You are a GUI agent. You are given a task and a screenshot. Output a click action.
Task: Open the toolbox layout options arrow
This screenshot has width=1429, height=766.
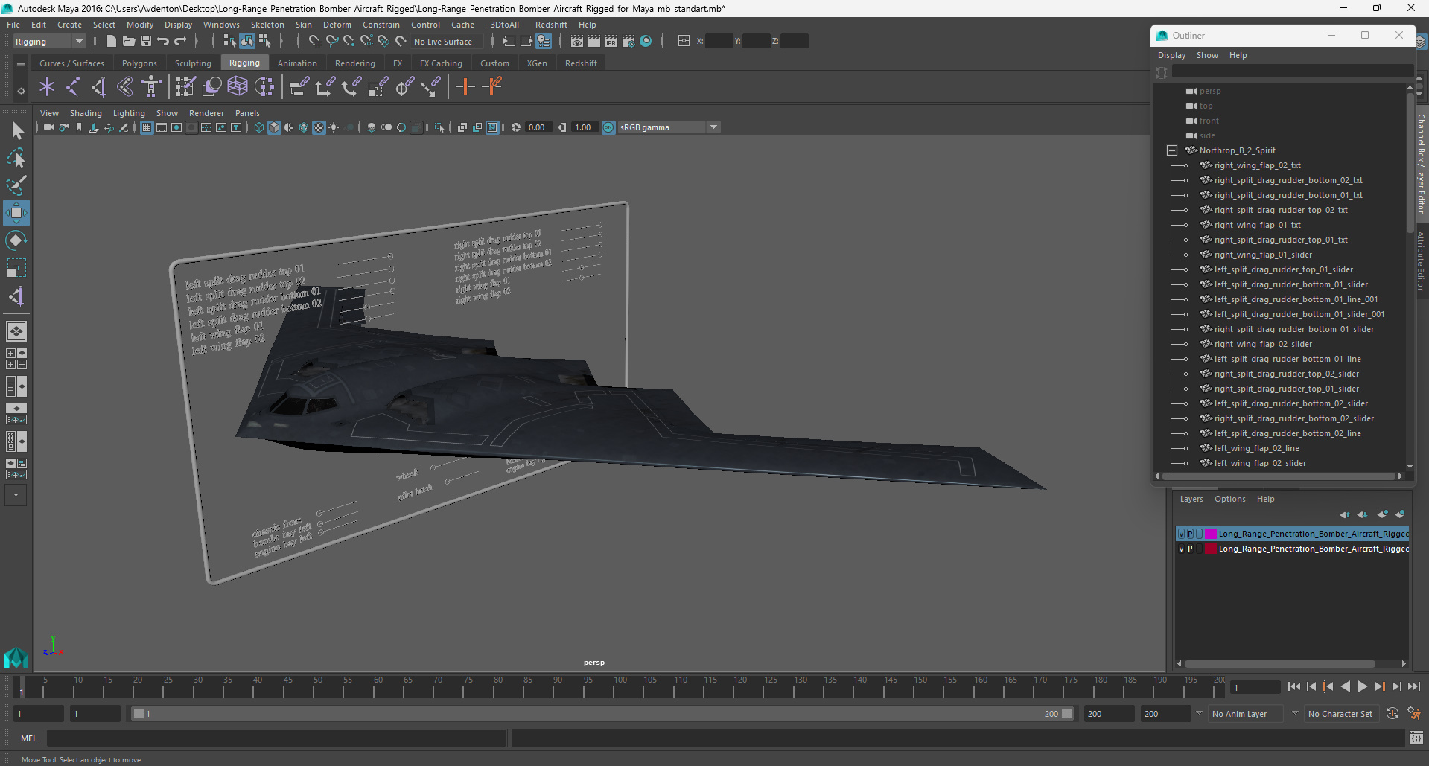tap(16, 495)
